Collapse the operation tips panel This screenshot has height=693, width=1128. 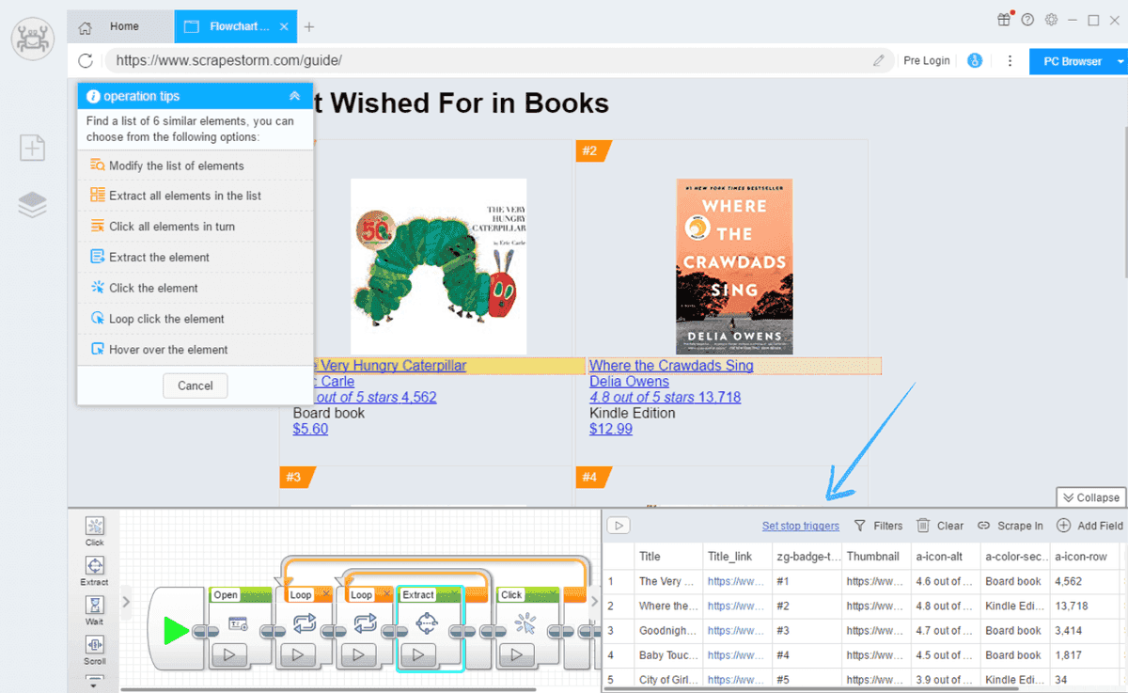click(x=294, y=96)
